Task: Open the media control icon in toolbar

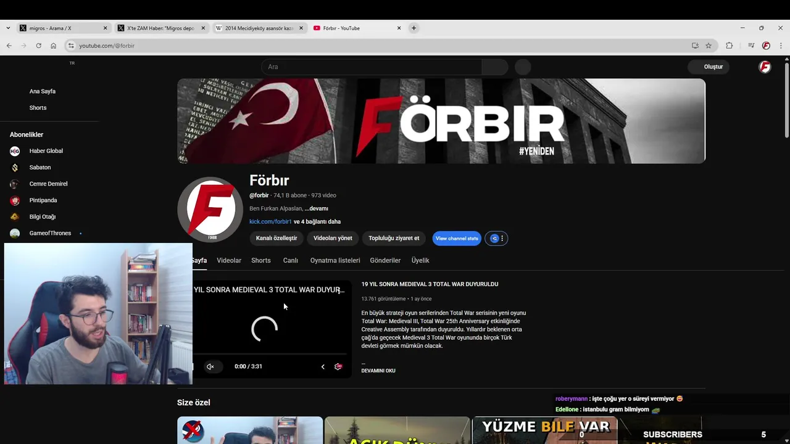Action: 751,46
